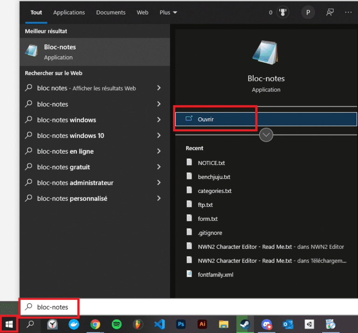
Task: Open the P user account avatar
Action: pos(307,13)
